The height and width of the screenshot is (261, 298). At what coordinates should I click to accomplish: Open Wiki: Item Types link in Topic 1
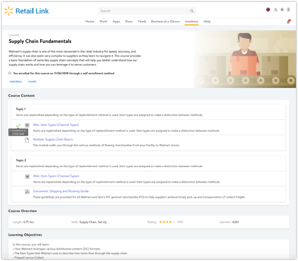coord(56,125)
